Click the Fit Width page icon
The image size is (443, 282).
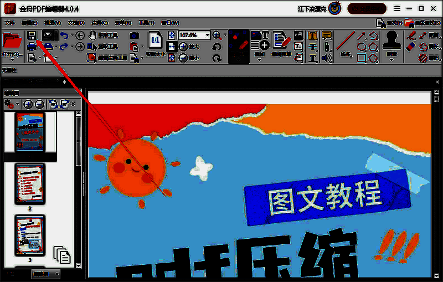pyautogui.click(x=172, y=47)
